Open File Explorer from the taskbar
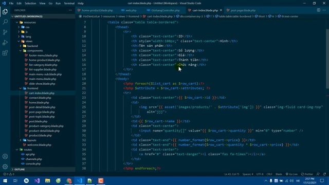 48,180
